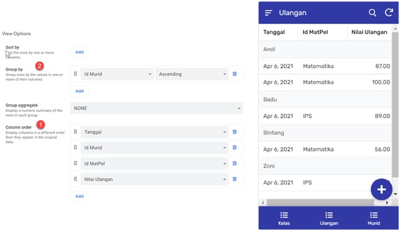Switch to the Murid bottom tab

click(374, 219)
